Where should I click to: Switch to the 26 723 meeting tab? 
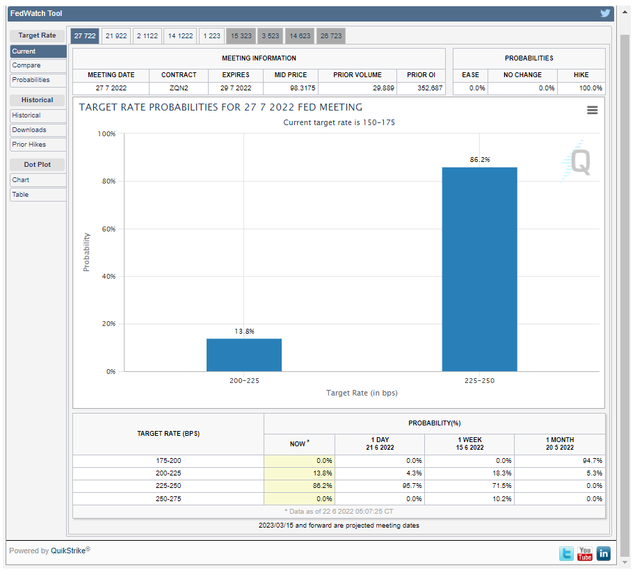pyautogui.click(x=330, y=36)
